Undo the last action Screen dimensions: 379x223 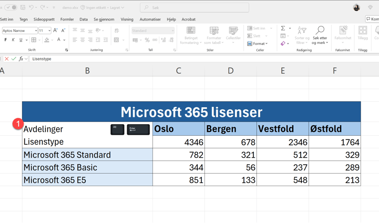click(31, 7)
